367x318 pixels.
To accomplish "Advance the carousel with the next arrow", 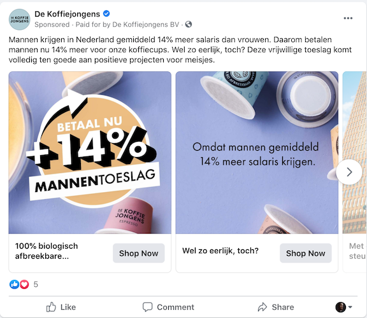I will tap(349, 172).
